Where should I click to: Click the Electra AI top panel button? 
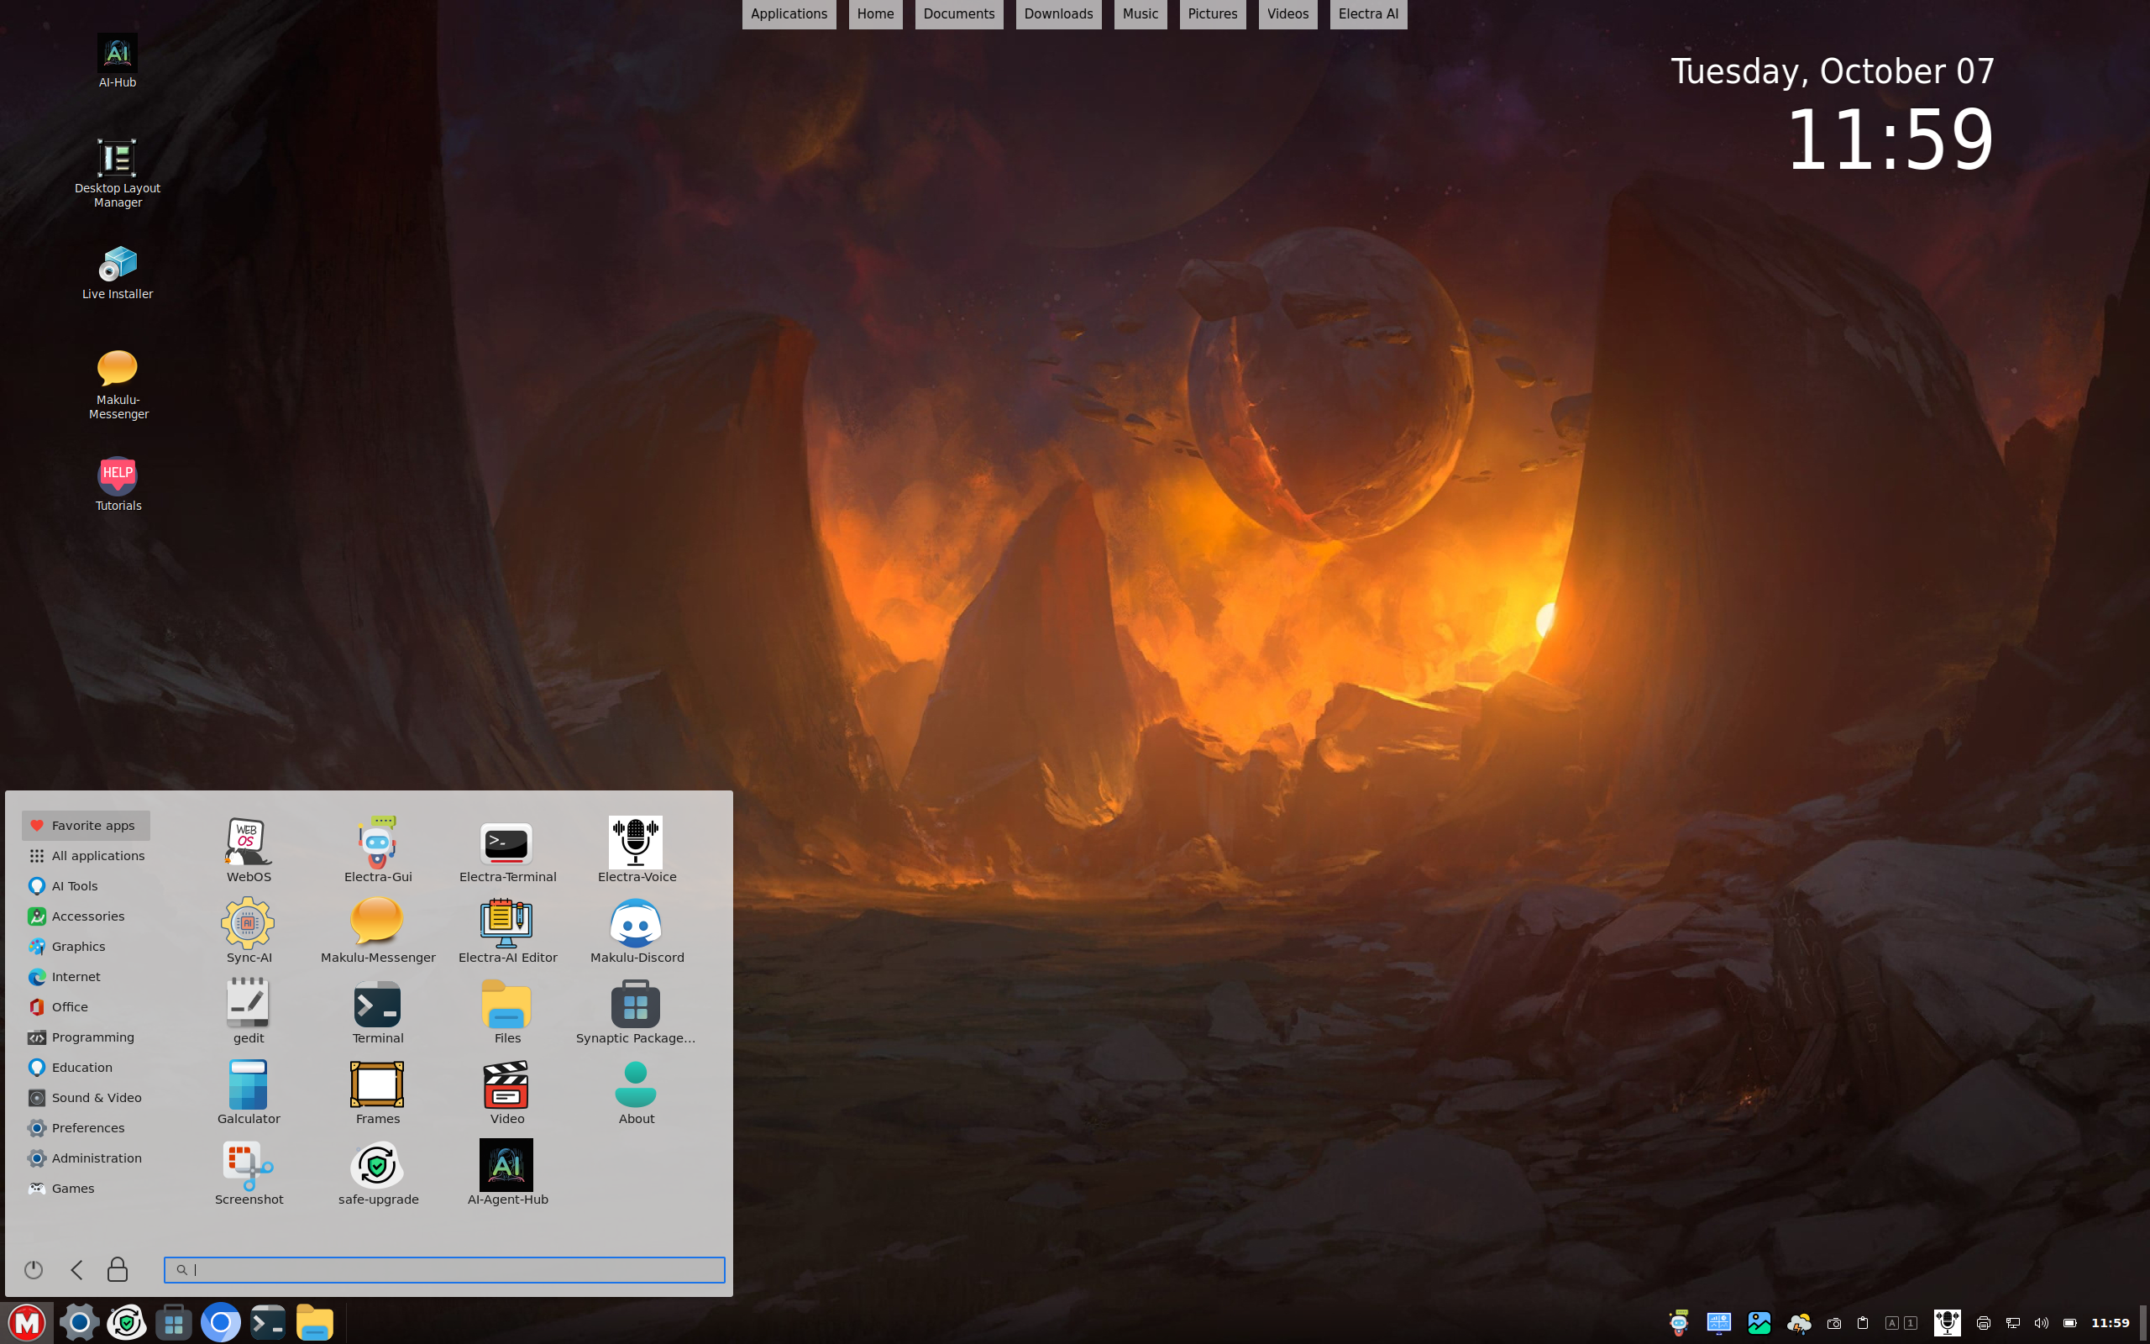1367,13
